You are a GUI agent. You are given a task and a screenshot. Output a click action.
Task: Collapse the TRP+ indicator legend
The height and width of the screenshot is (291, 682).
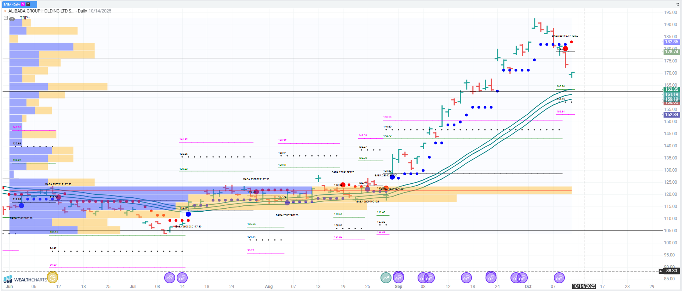6,18
